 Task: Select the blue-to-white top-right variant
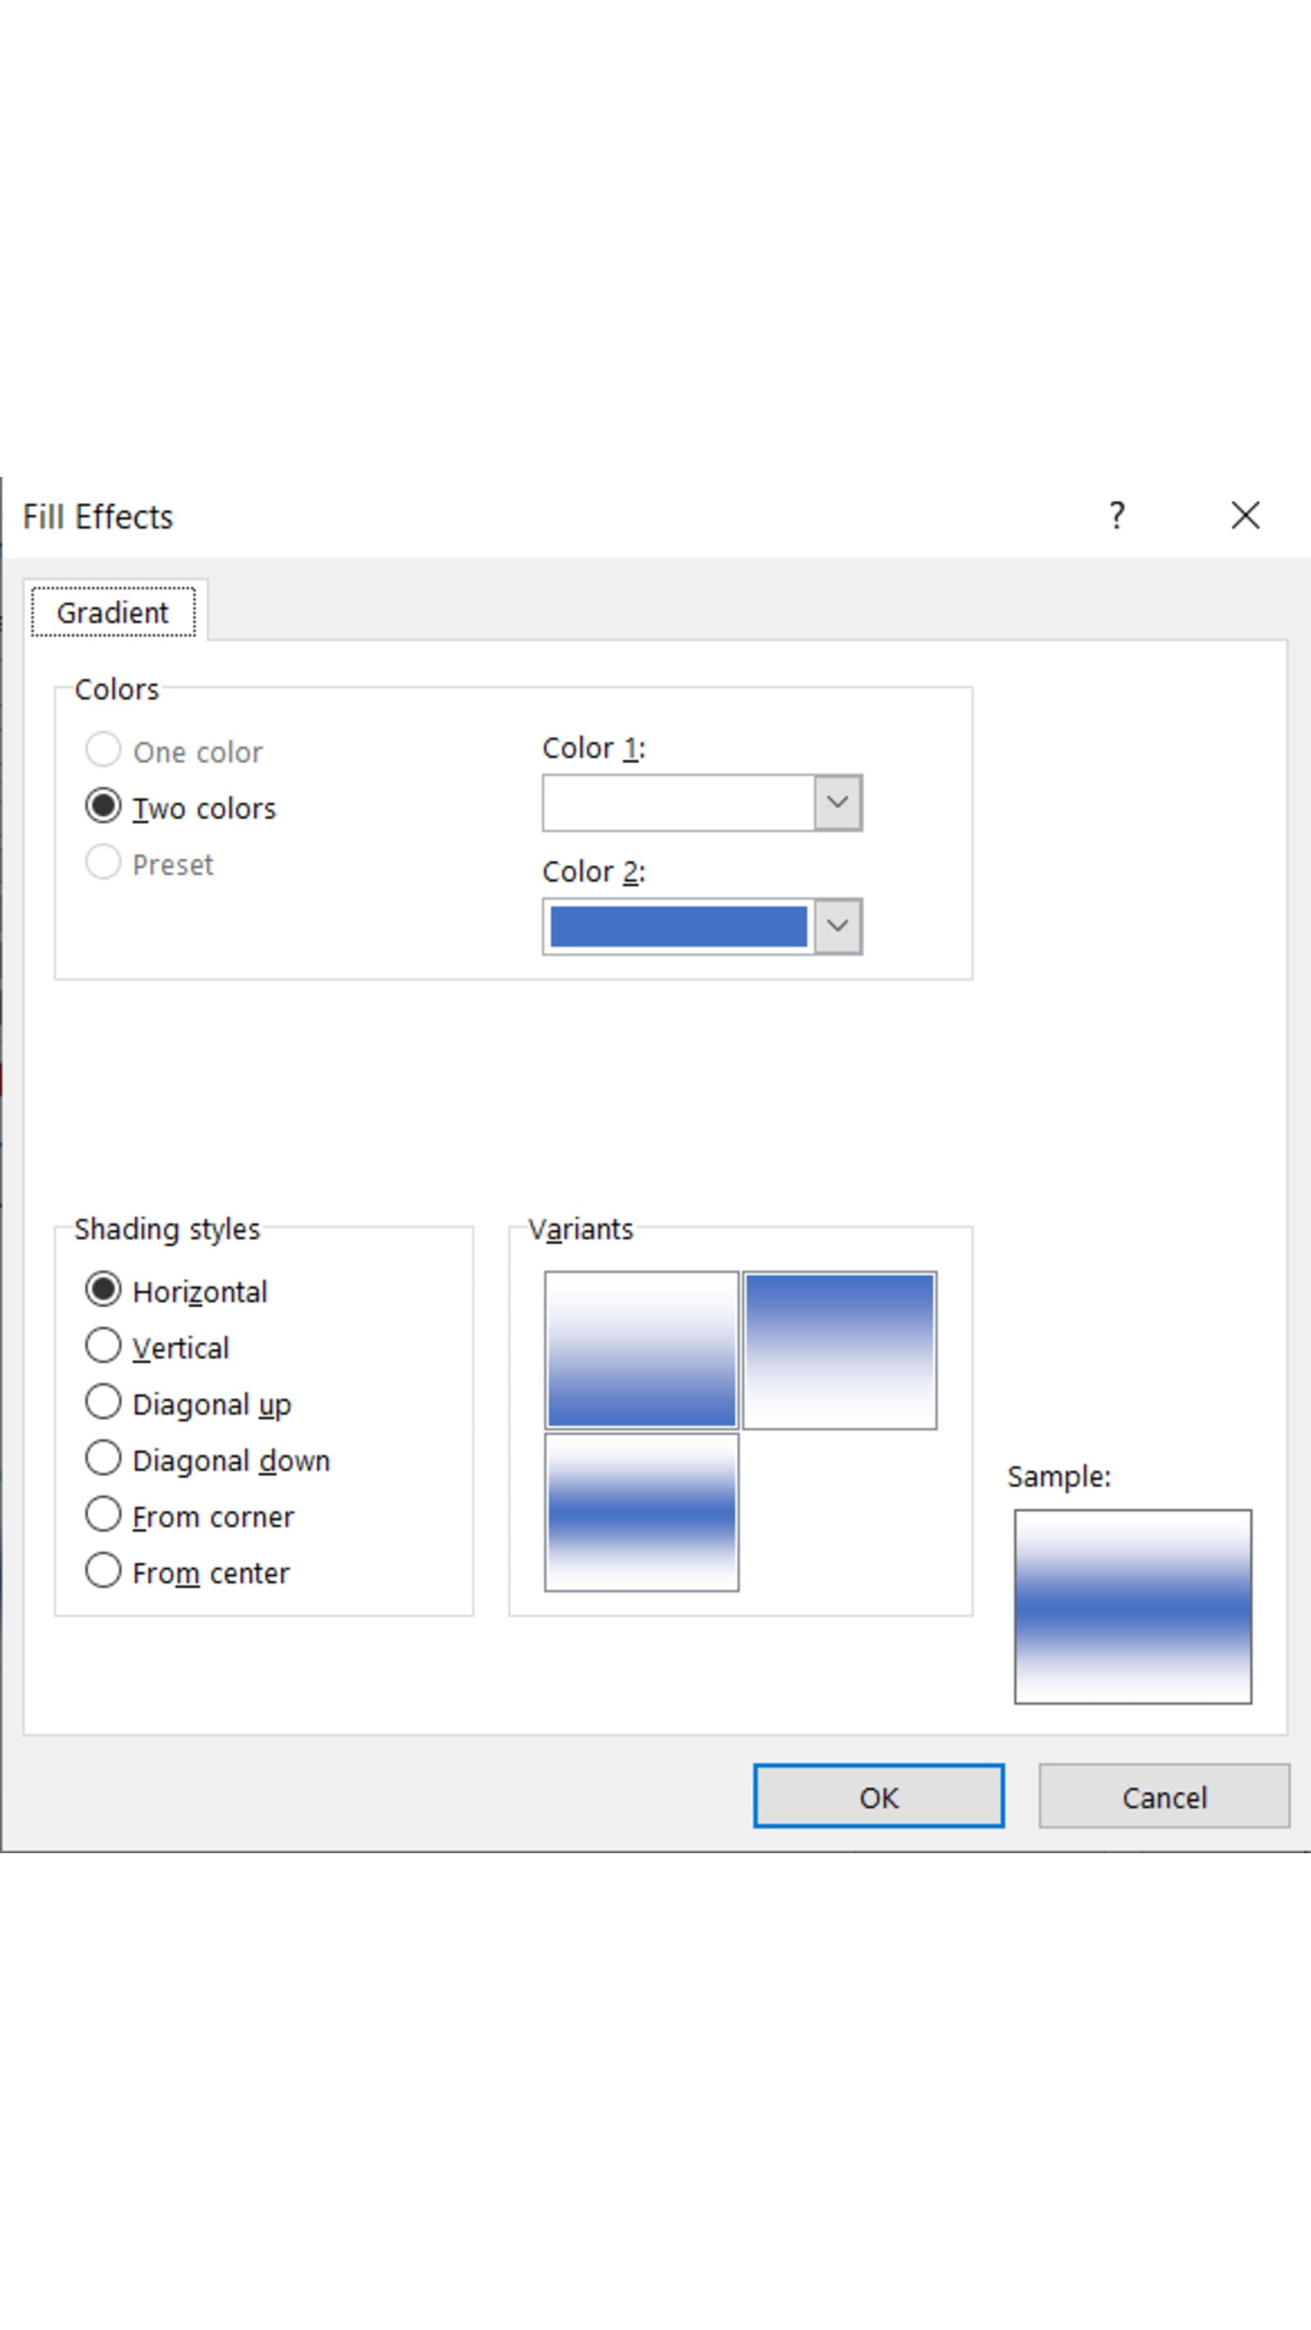[839, 1349]
